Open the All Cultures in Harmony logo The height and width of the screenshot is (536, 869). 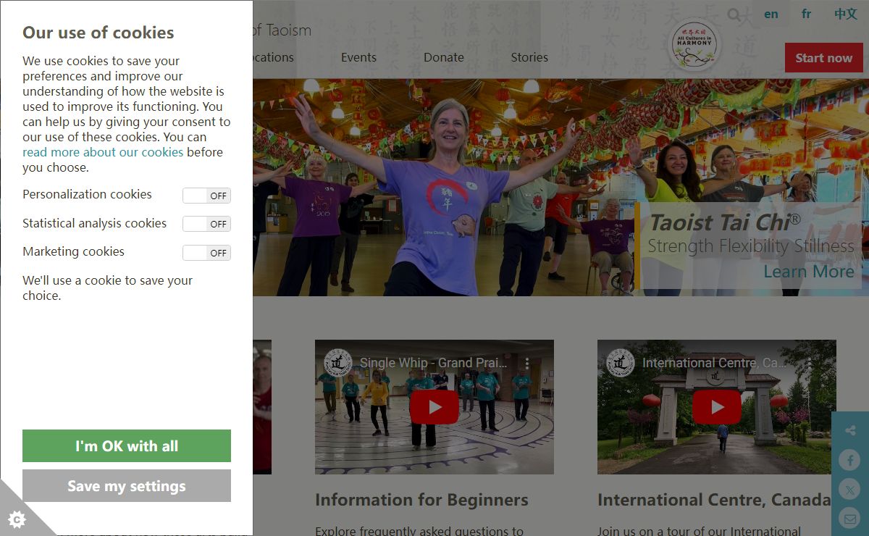pyautogui.click(x=694, y=45)
